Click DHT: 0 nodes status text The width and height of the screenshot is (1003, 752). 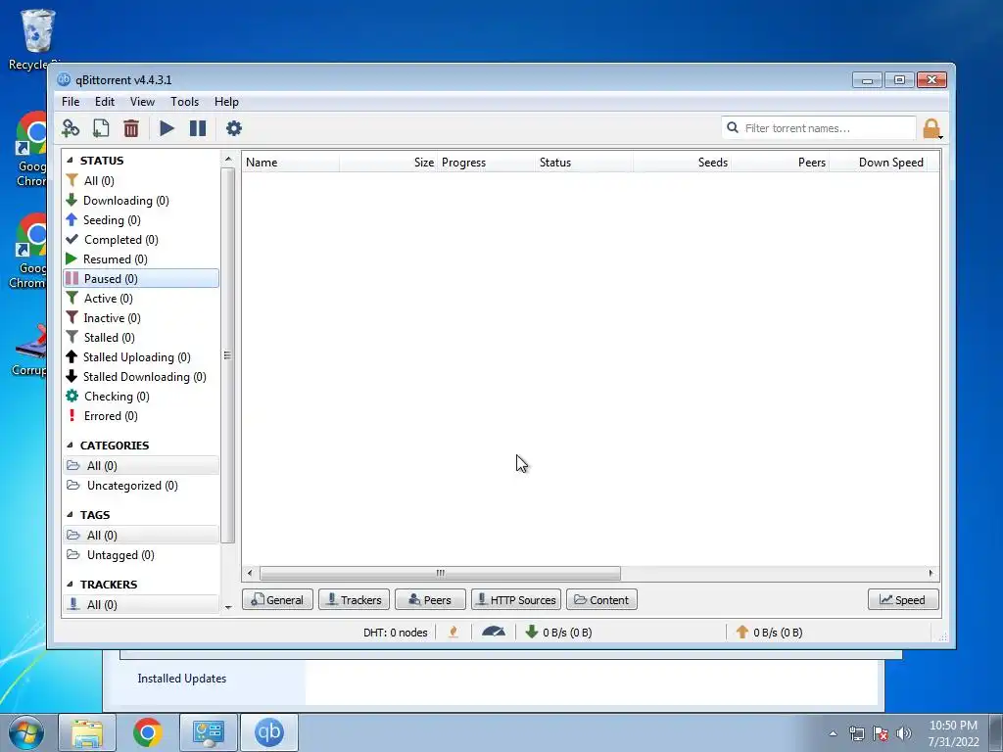tap(396, 633)
